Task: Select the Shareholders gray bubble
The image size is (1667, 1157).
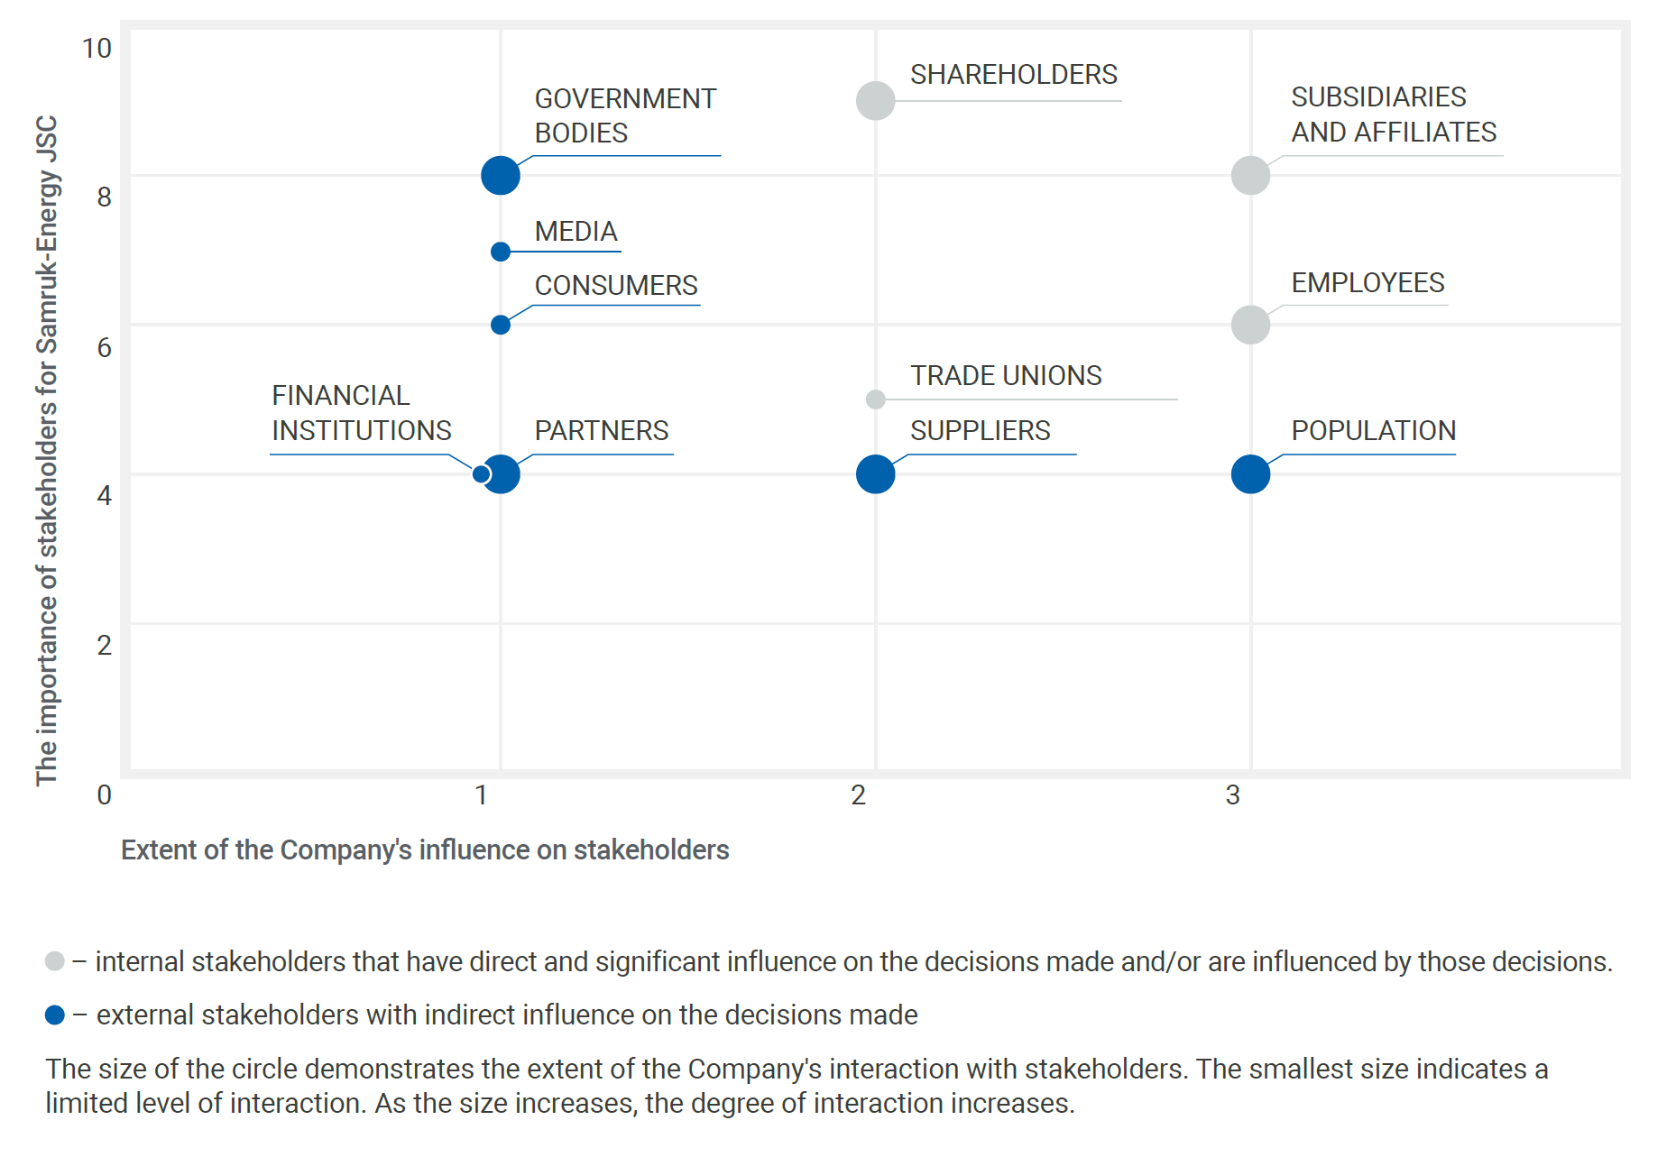Action: [x=875, y=100]
